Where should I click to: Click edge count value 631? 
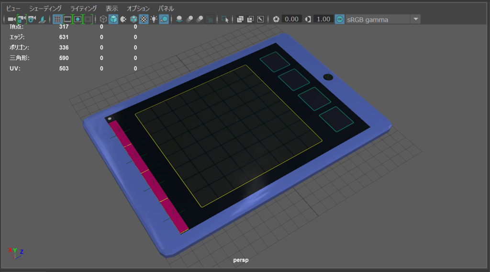coord(64,37)
